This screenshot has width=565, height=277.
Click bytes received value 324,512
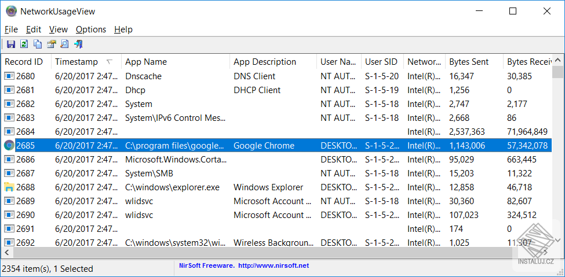click(522, 215)
